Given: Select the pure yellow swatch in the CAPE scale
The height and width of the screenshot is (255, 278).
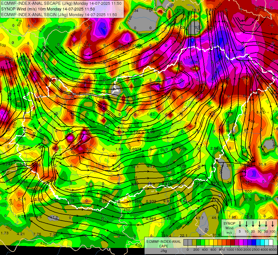Looking at the screenshot, I should coord(211,243).
